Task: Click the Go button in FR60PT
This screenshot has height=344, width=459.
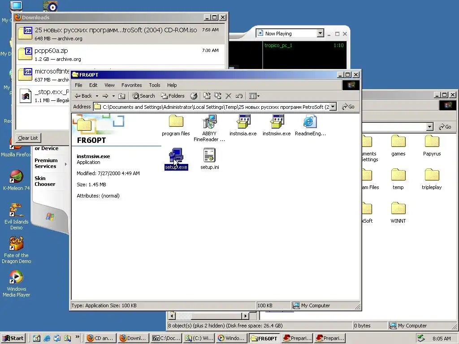Action: pos(348,107)
